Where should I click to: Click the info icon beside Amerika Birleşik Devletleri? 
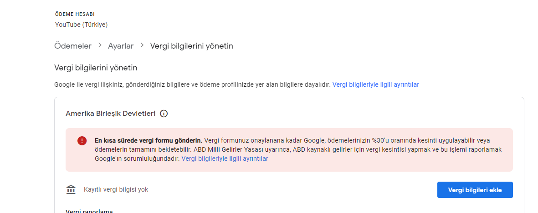pos(164,114)
